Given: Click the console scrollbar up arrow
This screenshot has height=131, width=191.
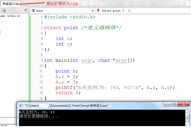Looking at the screenshot, I should point(187,112).
